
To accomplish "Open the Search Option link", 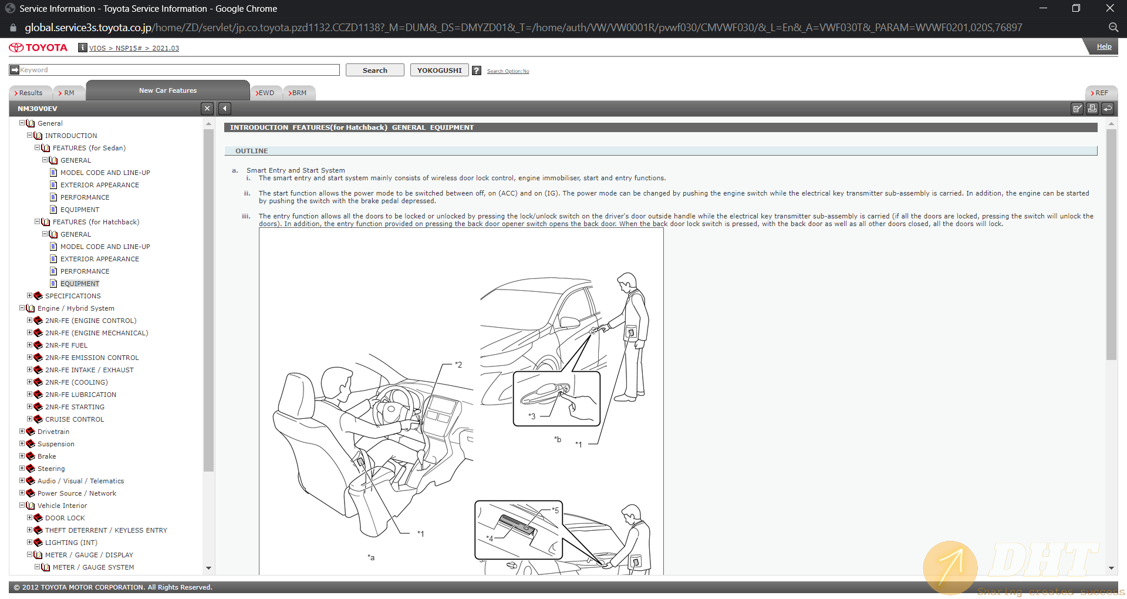I will [x=508, y=71].
